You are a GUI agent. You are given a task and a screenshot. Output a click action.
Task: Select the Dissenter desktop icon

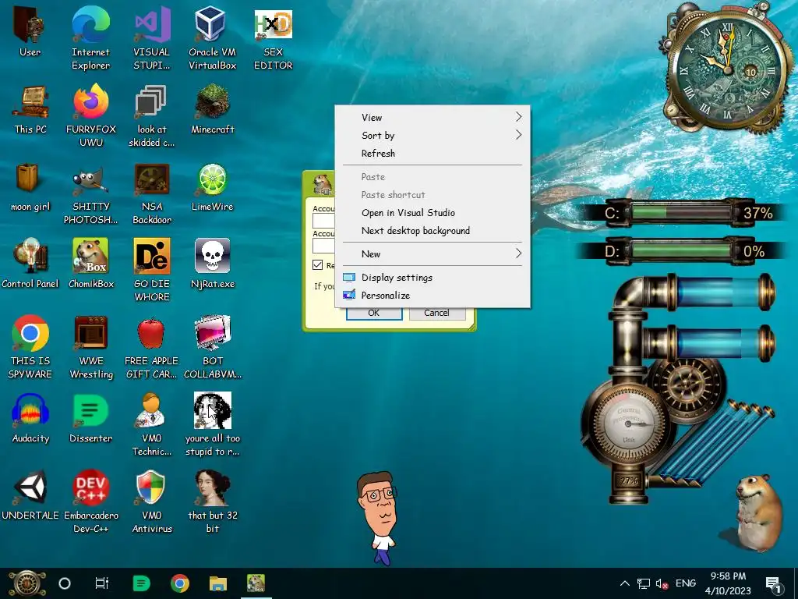point(90,419)
